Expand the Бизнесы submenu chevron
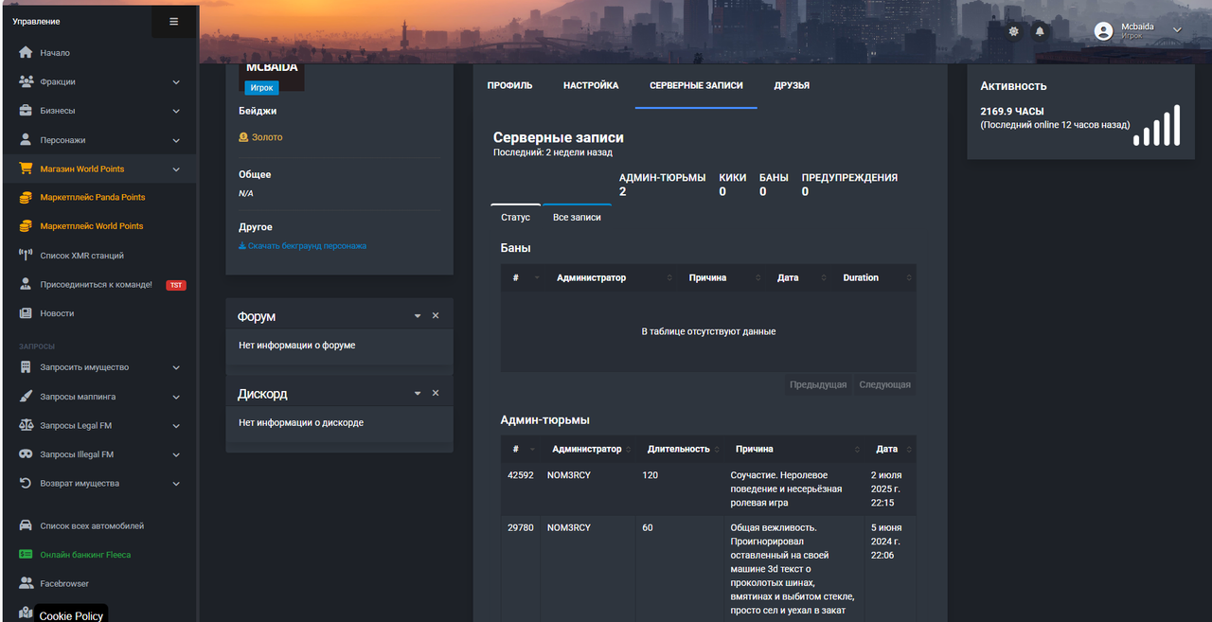1212x622 pixels. point(176,111)
